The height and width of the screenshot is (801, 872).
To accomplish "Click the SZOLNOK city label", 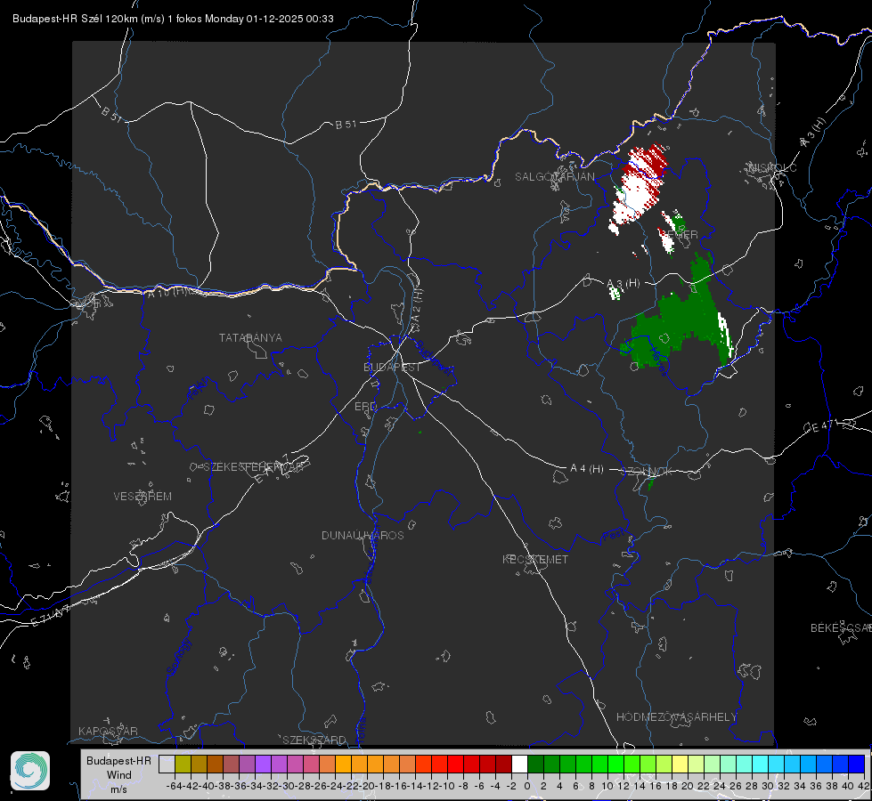I will [x=648, y=472].
